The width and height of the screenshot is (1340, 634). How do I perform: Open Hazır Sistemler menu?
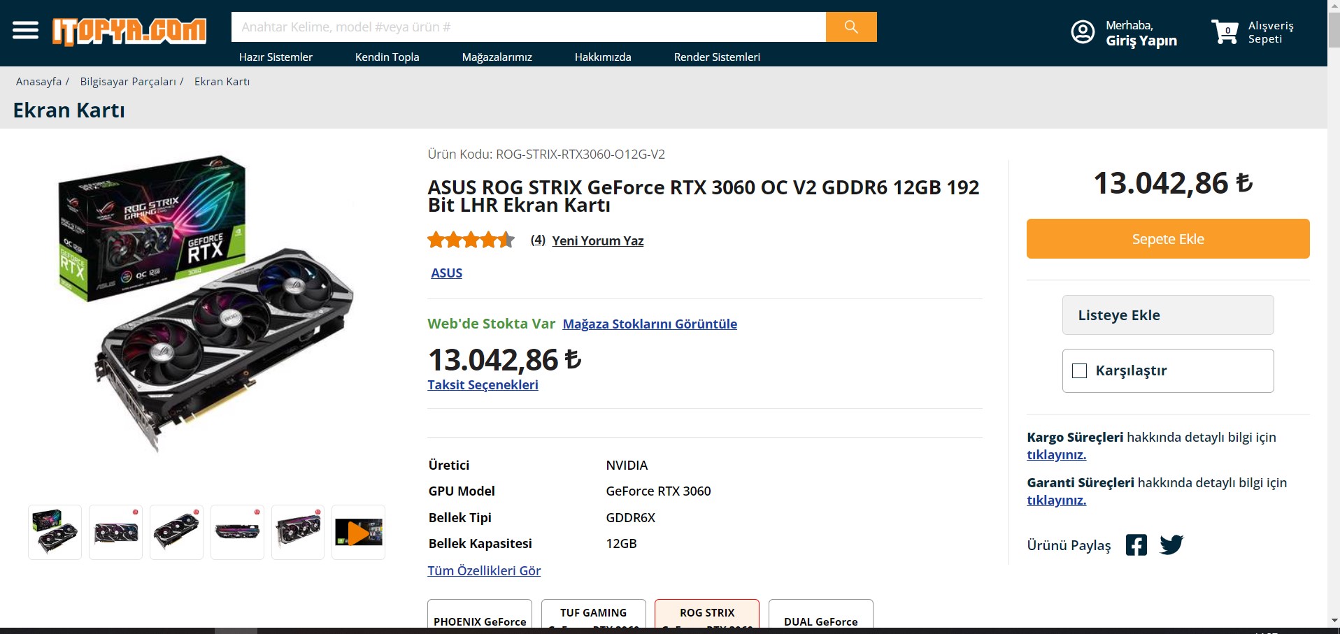click(276, 57)
